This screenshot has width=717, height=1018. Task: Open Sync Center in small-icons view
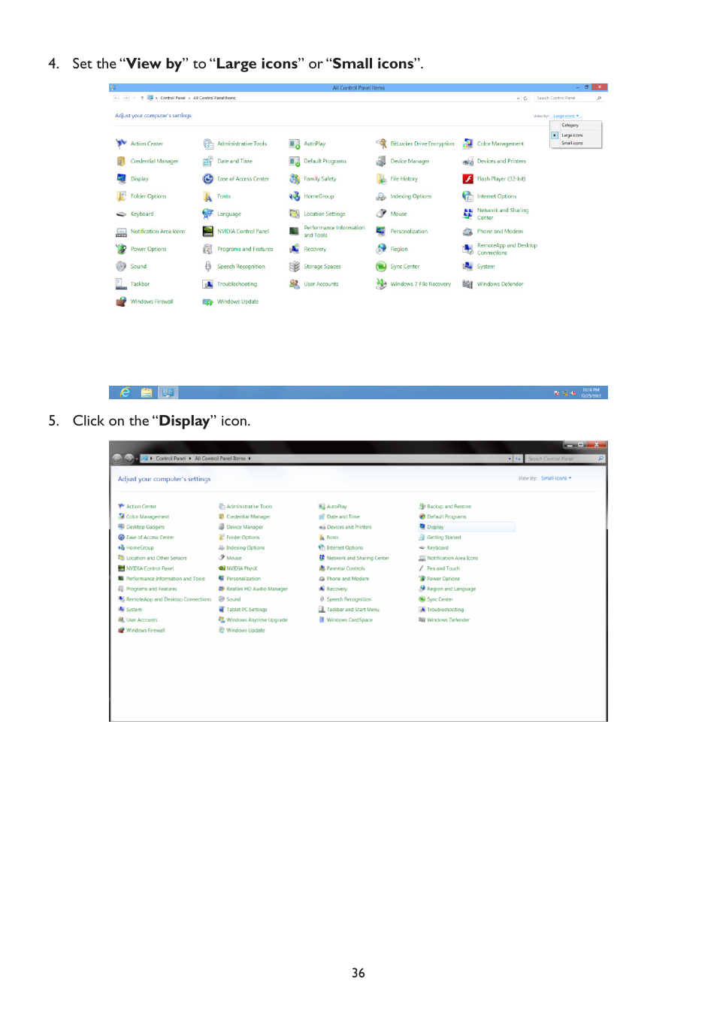point(436,599)
